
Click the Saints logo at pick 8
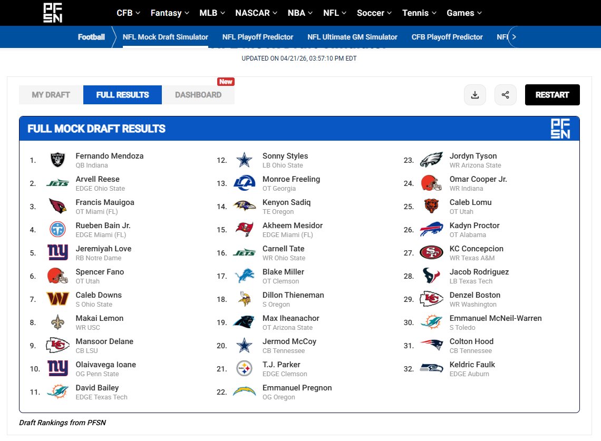coord(58,322)
